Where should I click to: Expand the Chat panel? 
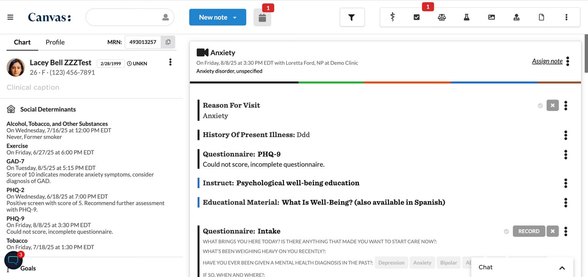(x=562, y=268)
